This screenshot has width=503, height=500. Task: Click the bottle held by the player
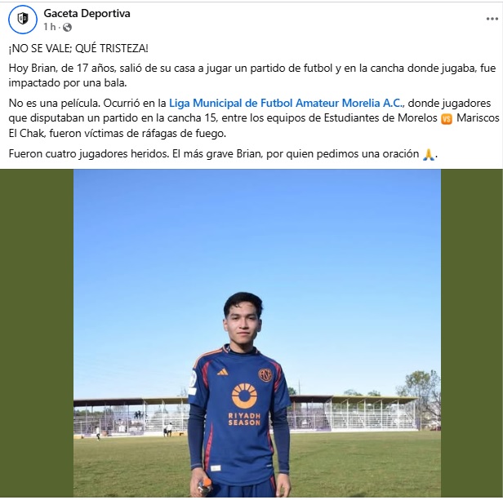click(x=205, y=486)
